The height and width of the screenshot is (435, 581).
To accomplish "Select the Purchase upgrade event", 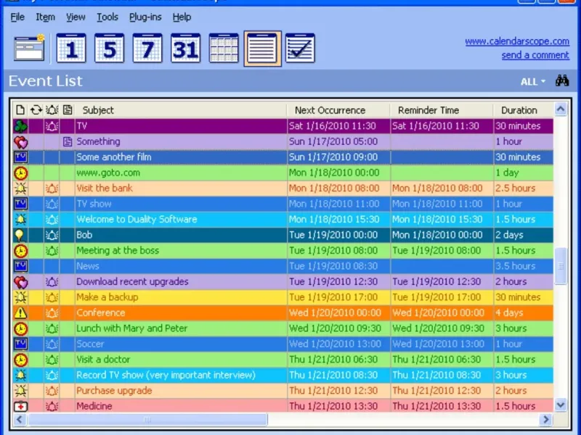I will tap(283, 390).
